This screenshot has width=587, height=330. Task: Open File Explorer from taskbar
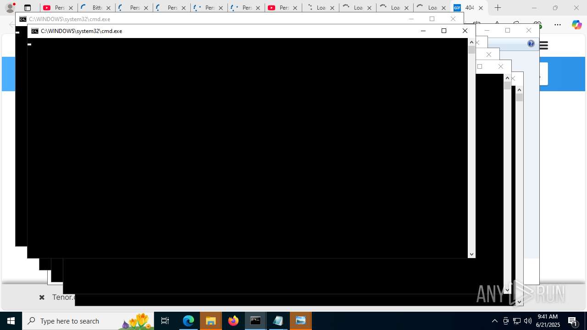coord(211,321)
